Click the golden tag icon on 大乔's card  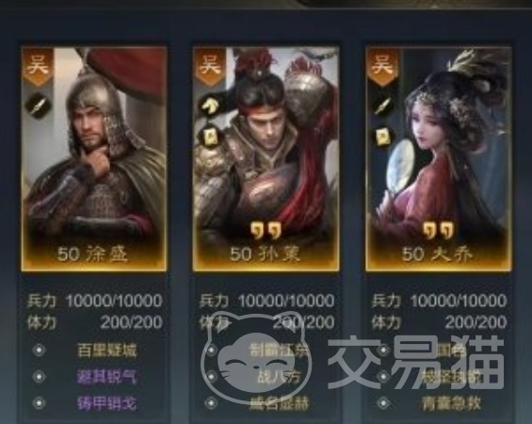click(382, 138)
